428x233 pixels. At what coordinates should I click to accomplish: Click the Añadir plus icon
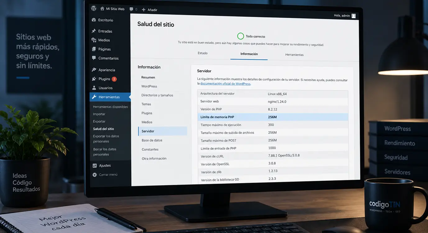pos(144,10)
